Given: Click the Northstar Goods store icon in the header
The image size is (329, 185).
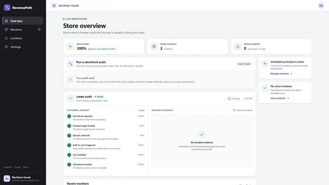Looking at the screenshot, I should coord(54,5).
